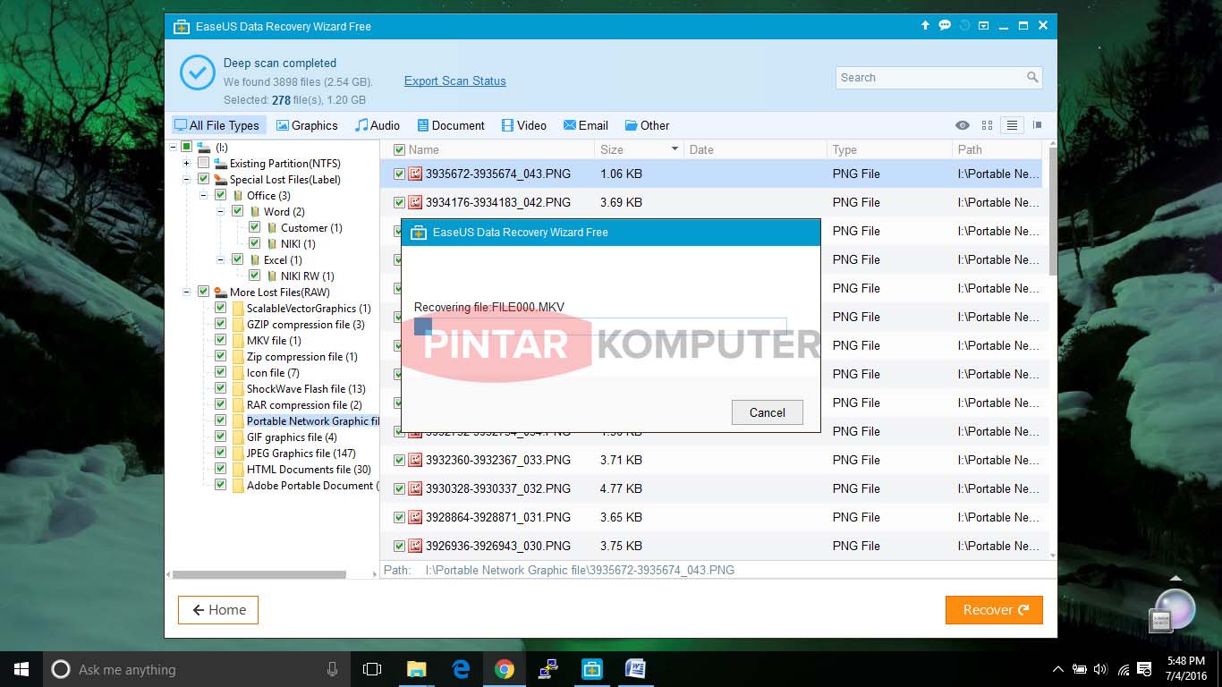Open File Explorer from taskbar
This screenshot has height=687, width=1222.
(416, 669)
